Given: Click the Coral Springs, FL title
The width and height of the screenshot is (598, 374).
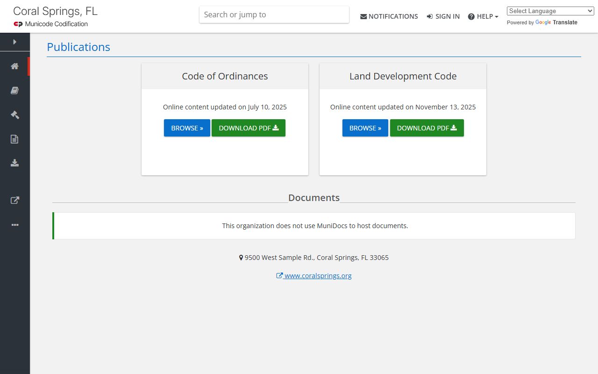Looking at the screenshot, I should pos(55,11).
